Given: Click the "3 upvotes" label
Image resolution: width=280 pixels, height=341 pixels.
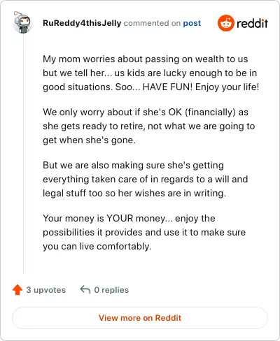Looking at the screenshot, I should click(x=46, y=290).
